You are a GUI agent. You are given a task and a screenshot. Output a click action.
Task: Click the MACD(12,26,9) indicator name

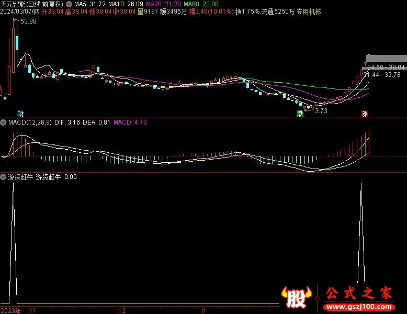(29, 122)
